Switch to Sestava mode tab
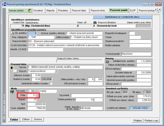The height and width of the screenshot is (126, 164). [38, 119]
